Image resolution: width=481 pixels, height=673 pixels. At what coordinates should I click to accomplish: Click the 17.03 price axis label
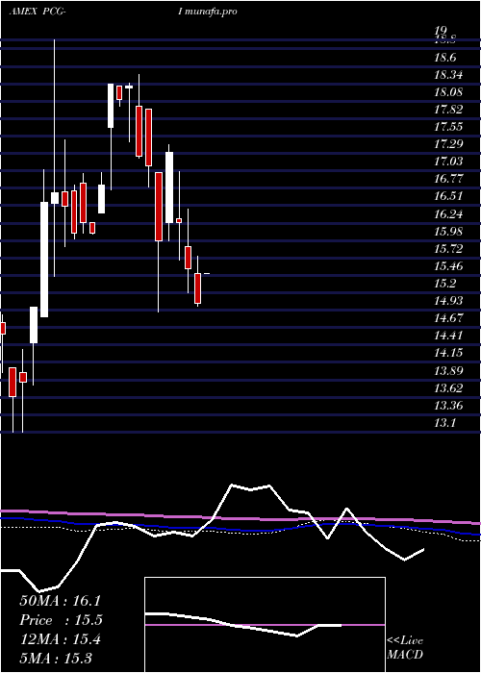[x=448, y=162]
